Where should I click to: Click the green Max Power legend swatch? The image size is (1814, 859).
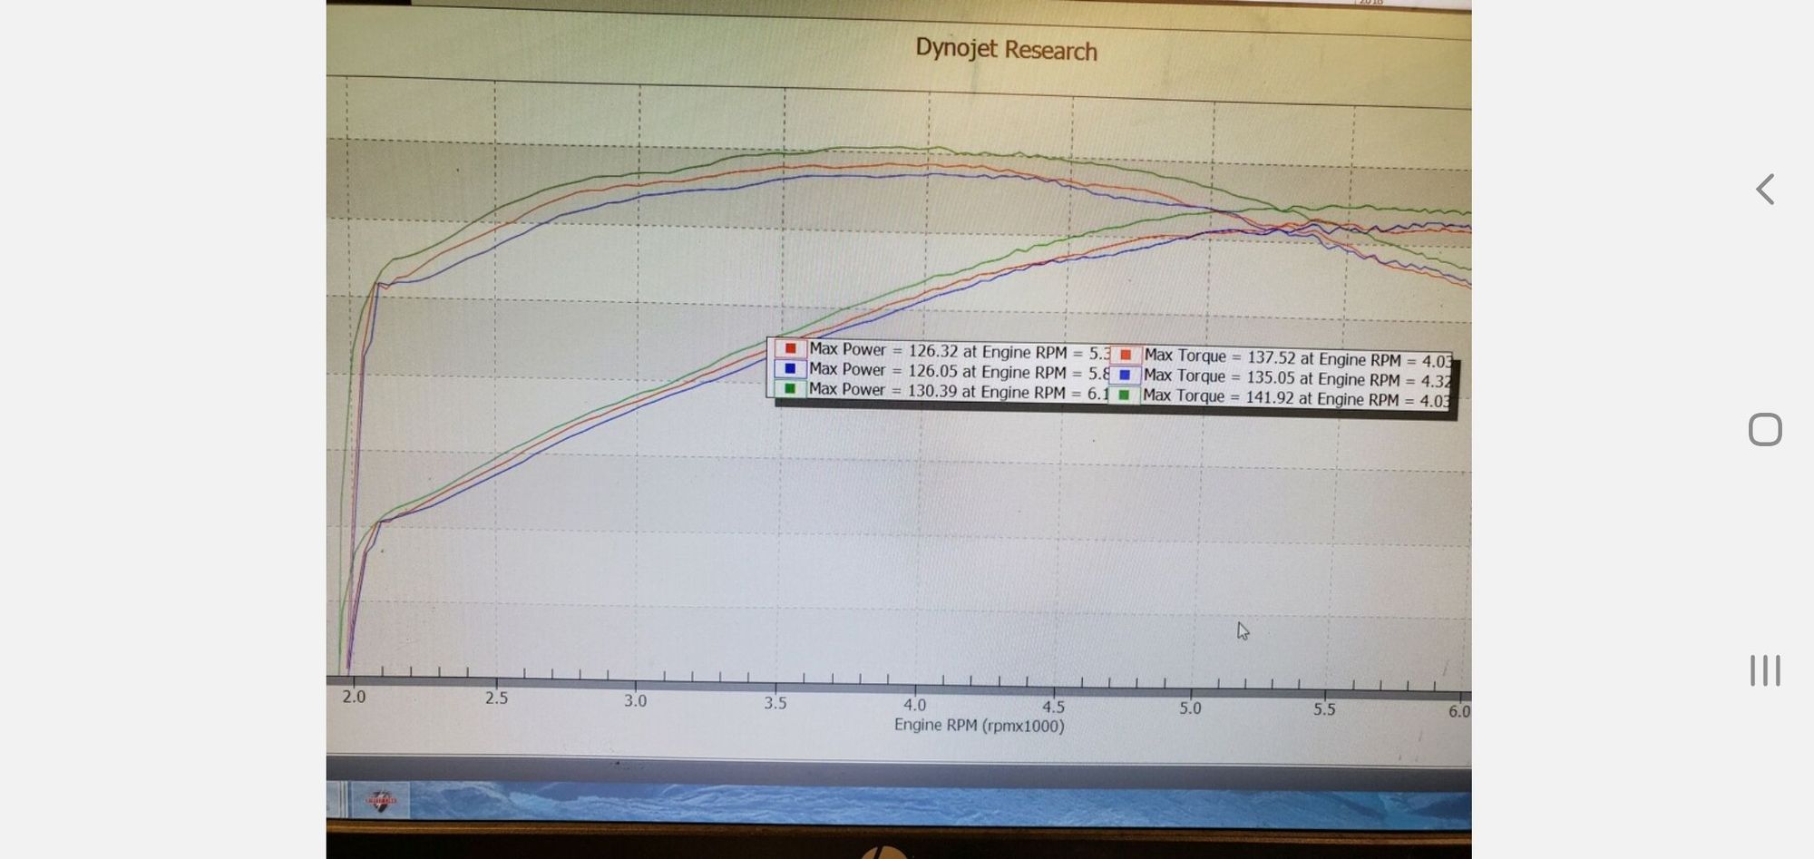coord(790,389)
